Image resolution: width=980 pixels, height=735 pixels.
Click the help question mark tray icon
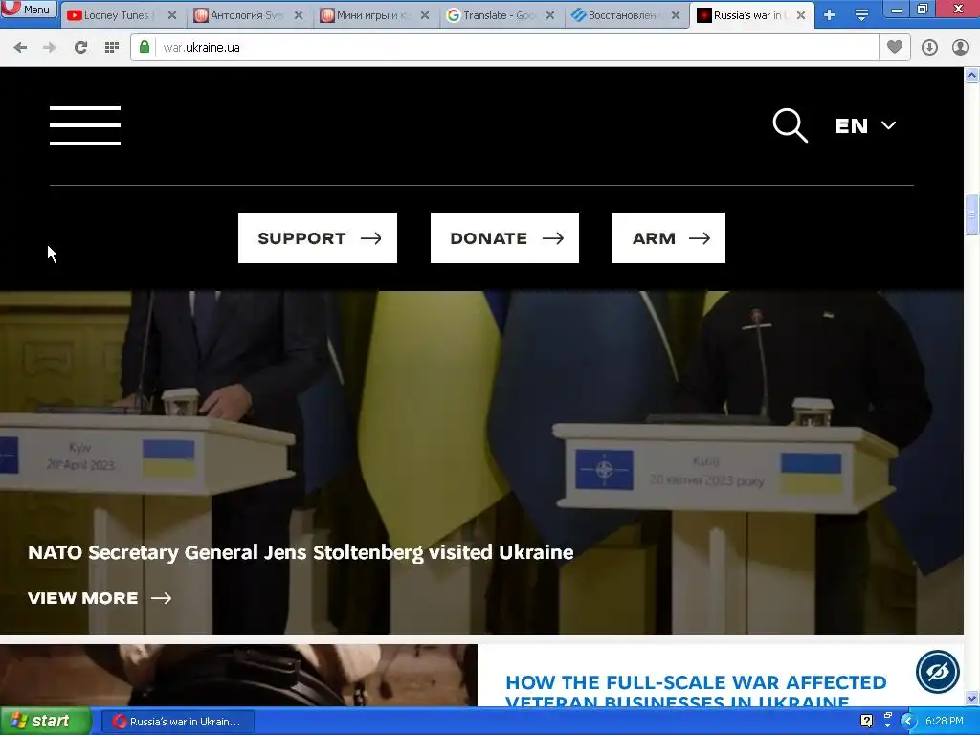tap(866, 722)
